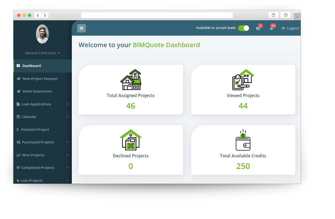Click the Viewed Projects count 44
The height and width of the screenshot is (219, 335).
pos(243,106)
